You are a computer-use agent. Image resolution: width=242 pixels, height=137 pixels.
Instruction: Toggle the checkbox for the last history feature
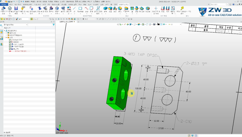10,49
